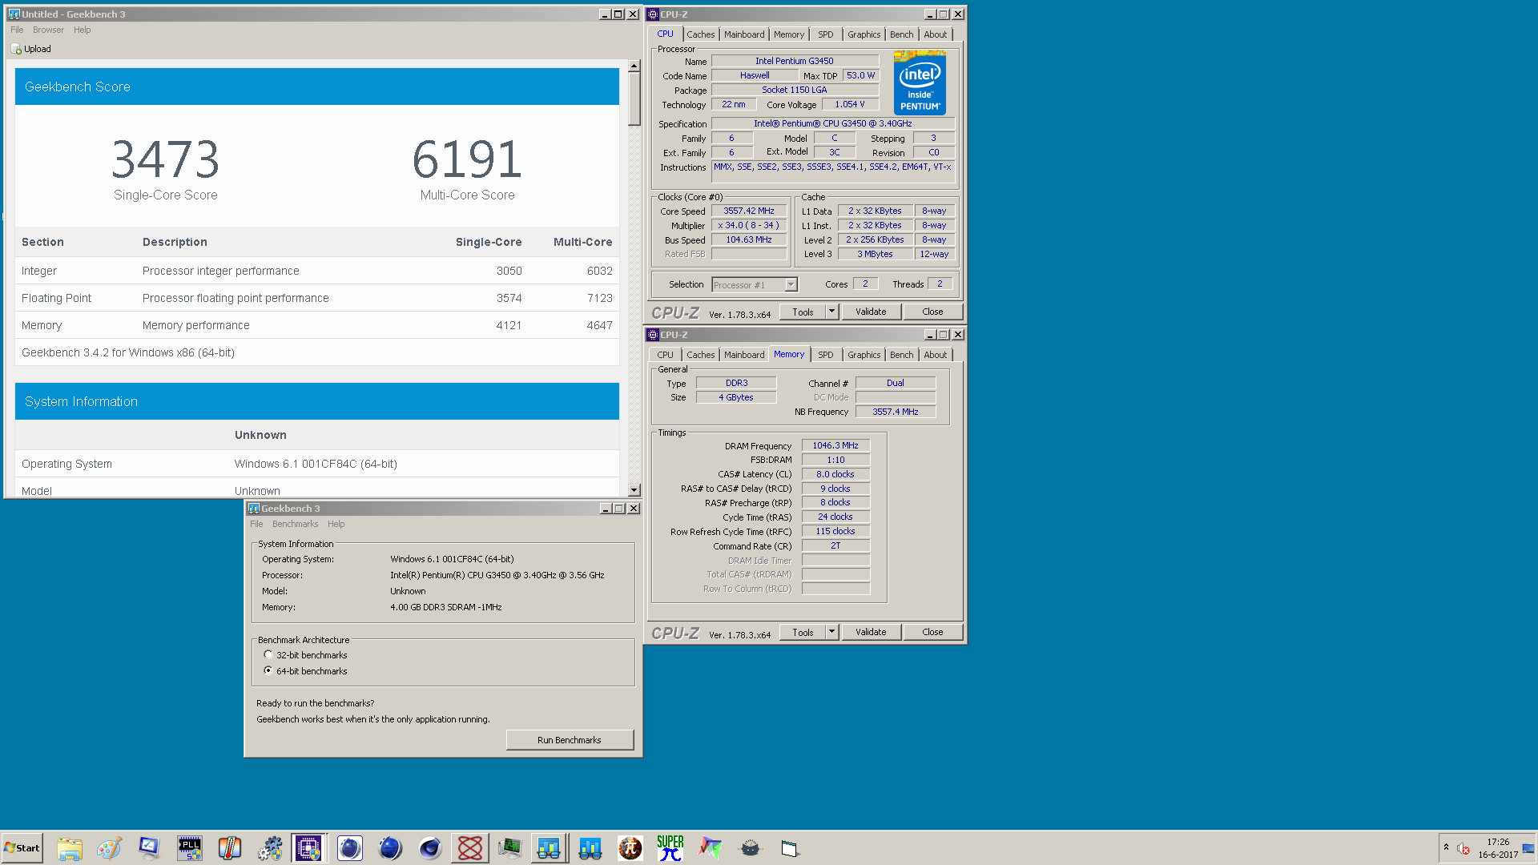
Task: Click Validate in upper CPU-Z window
Action: (x=871, y=312)
